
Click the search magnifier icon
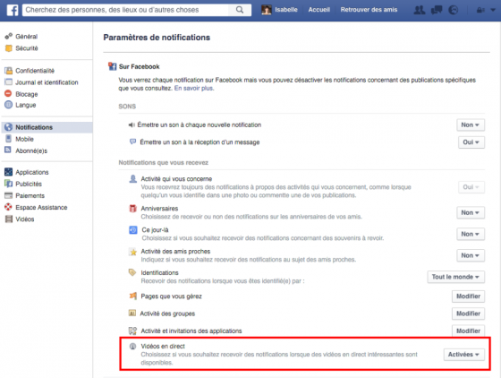click(240, 10)
